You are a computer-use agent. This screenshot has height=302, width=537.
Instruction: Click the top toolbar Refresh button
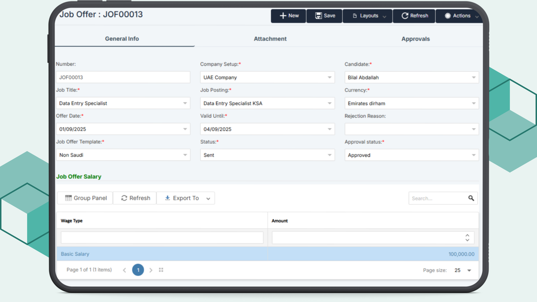pos(414,16)
